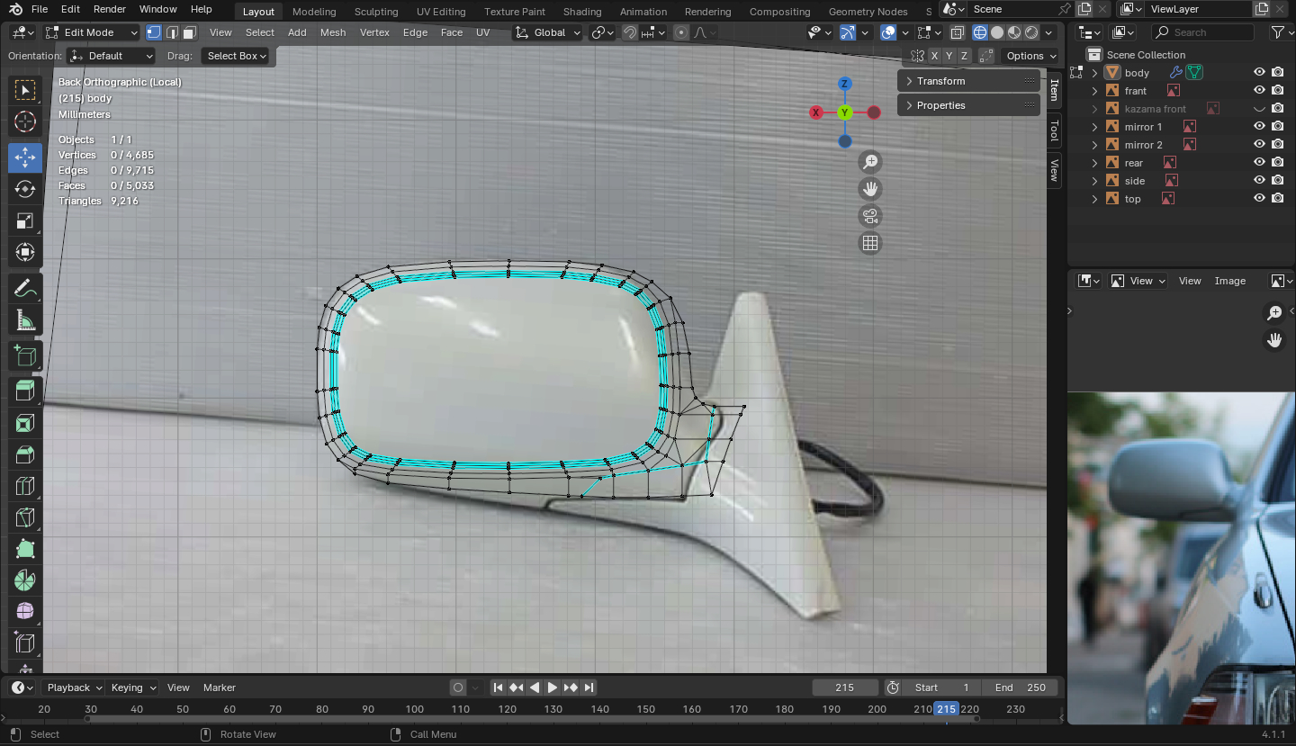
Task: Open the Mesh menu in viewport header
Action: (x=333, y=32)
